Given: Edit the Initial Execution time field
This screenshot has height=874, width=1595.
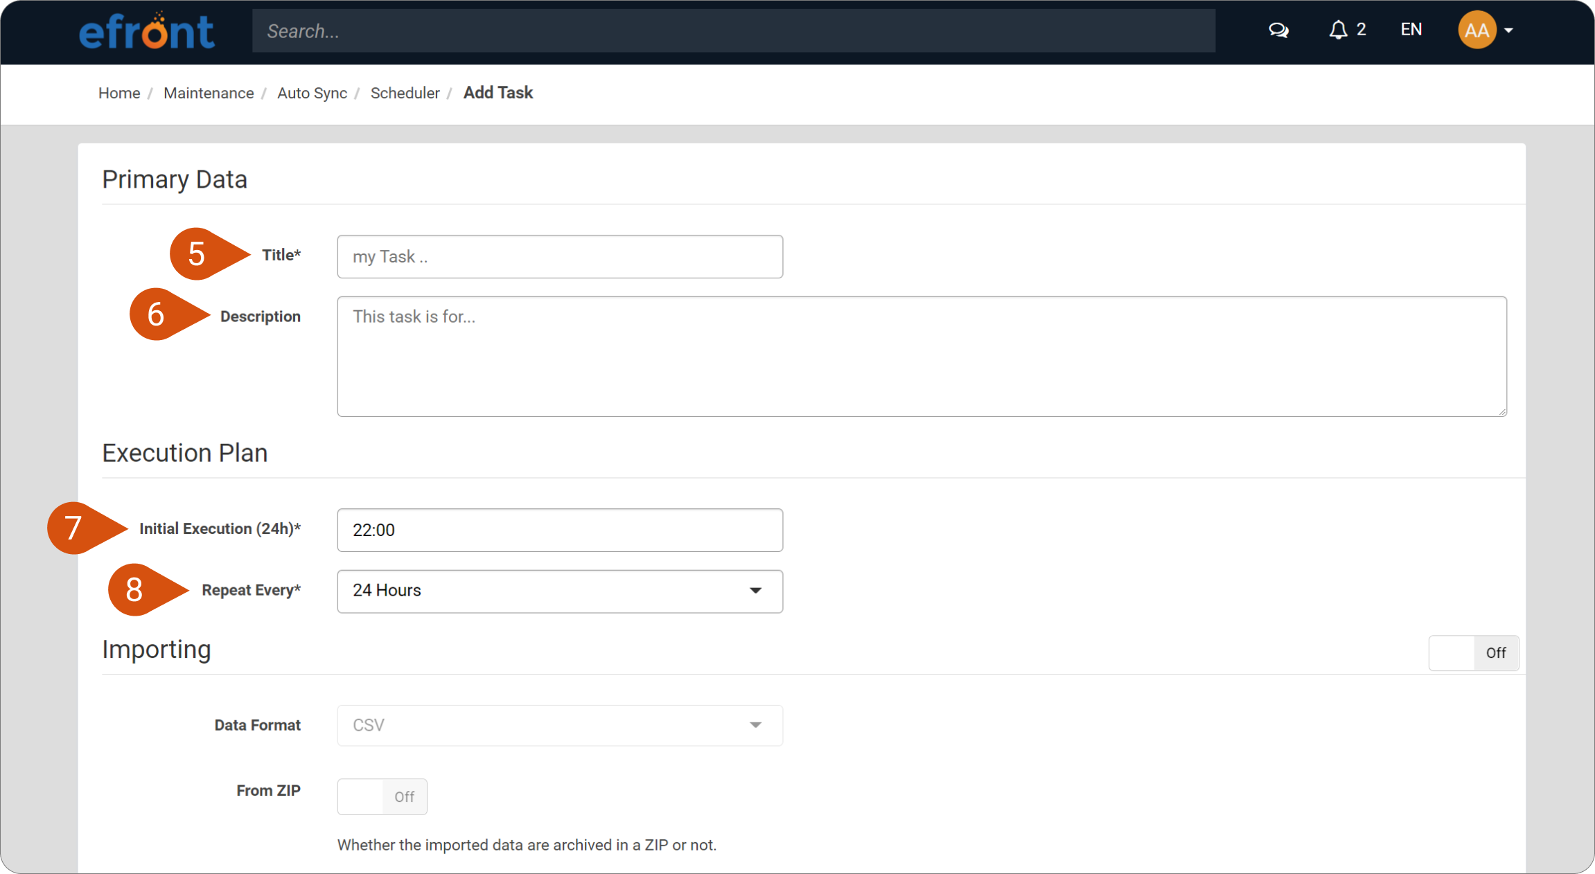Looking at the screenshot, I should click(560, 530).
